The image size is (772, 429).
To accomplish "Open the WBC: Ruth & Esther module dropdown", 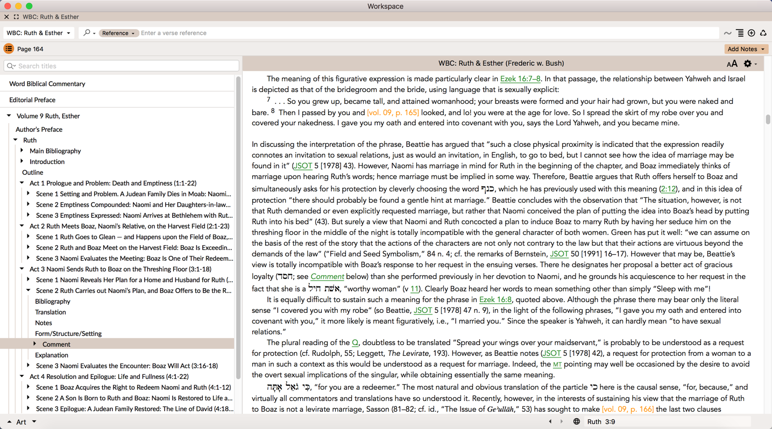I will click(x=38, y=33).
